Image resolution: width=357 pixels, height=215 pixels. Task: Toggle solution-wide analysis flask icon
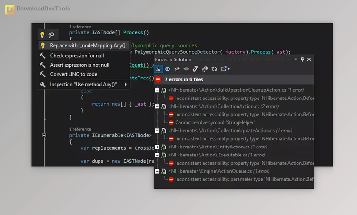click(x=158, y=69)
